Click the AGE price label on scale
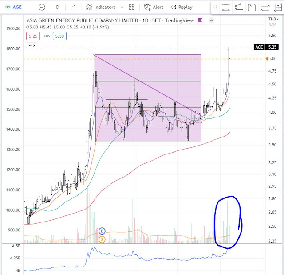284x275 pixels. tap(259, 47)
